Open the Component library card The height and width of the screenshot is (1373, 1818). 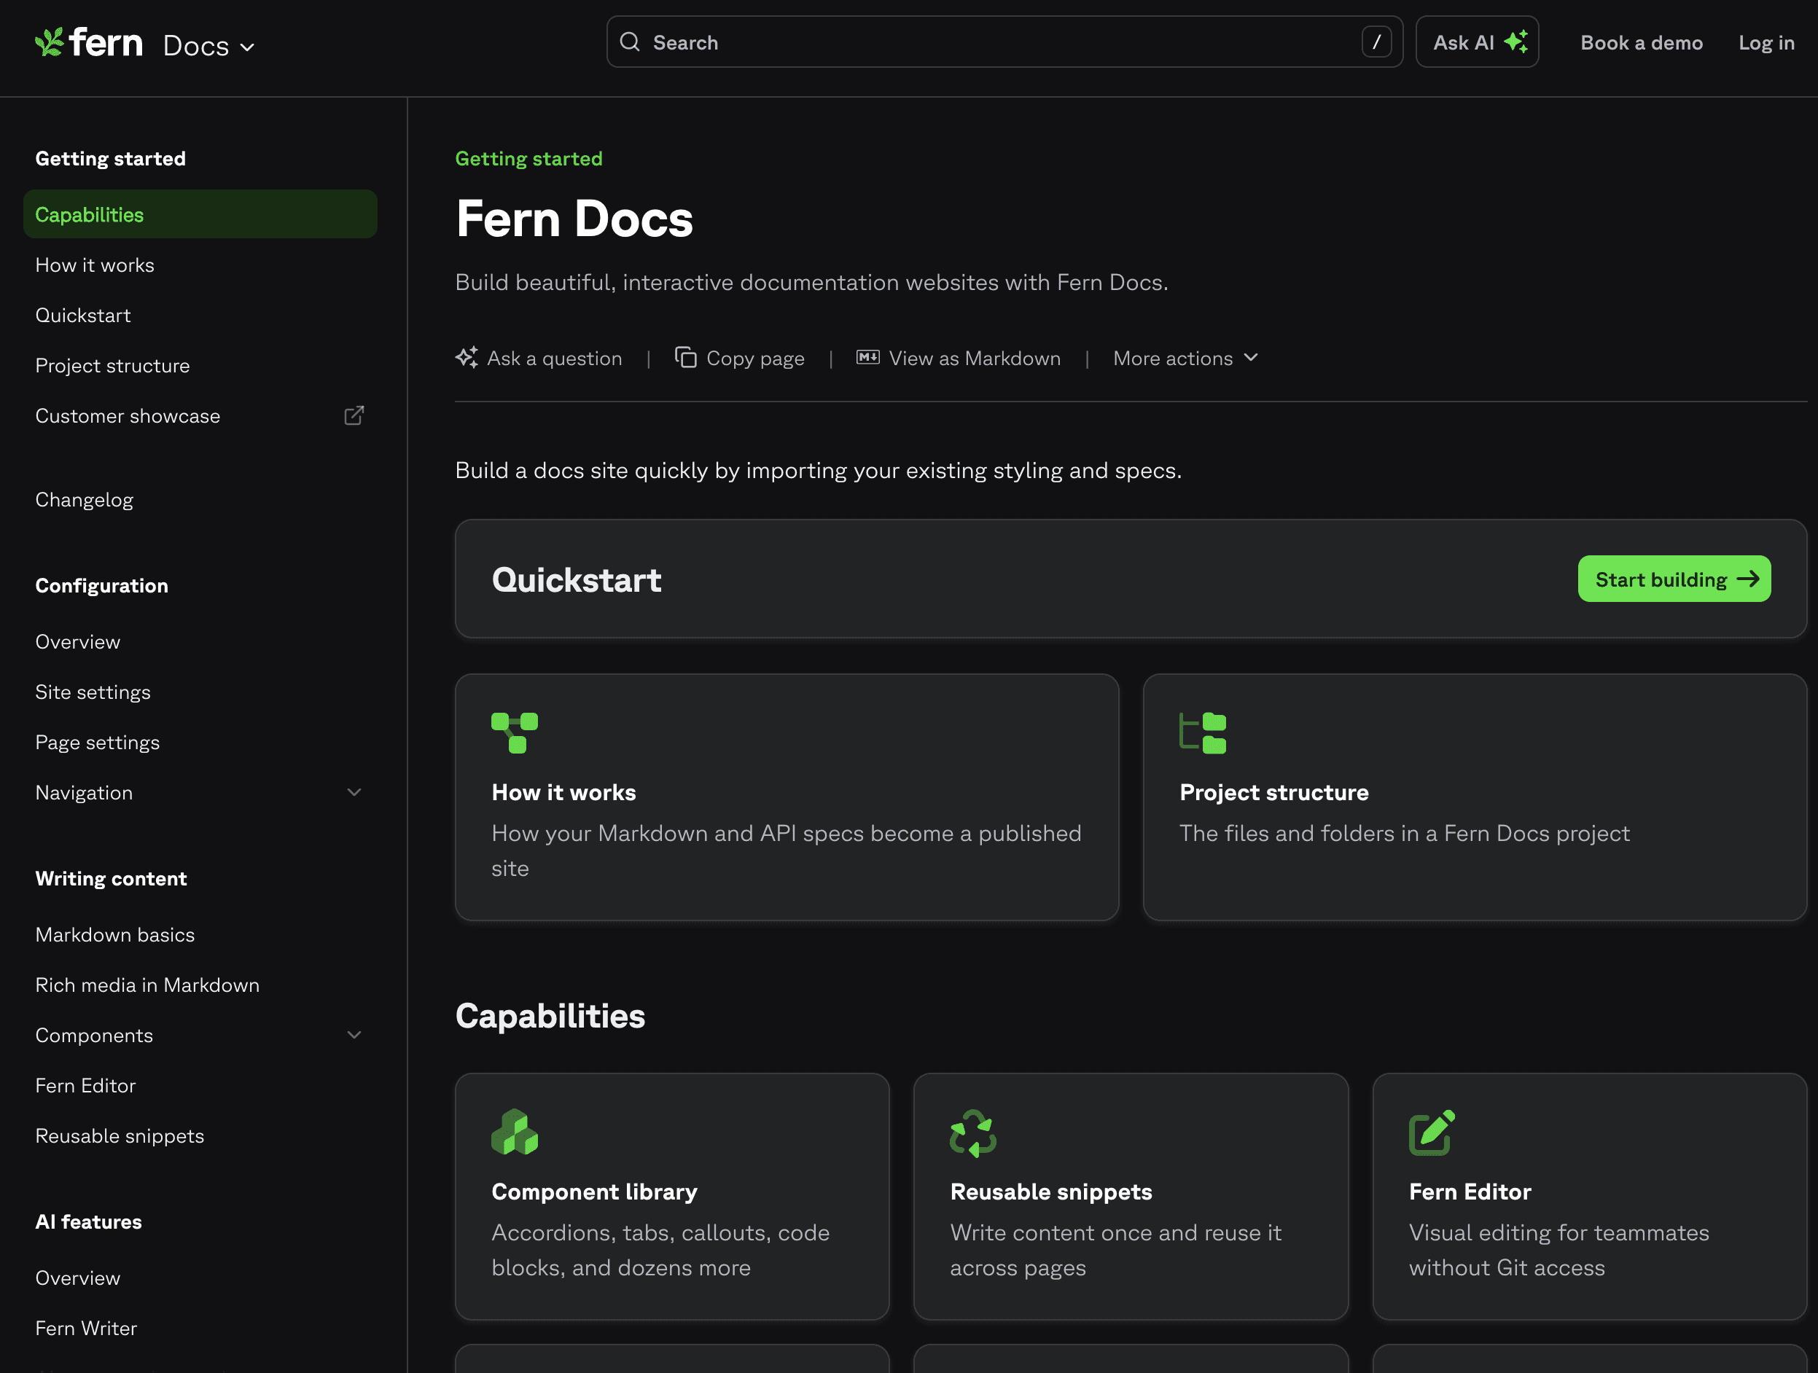(x=672, y=1197)
